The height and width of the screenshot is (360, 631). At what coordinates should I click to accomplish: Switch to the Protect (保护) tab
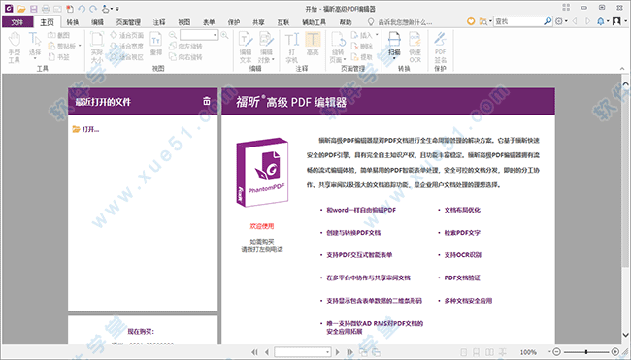click(234, 22)
